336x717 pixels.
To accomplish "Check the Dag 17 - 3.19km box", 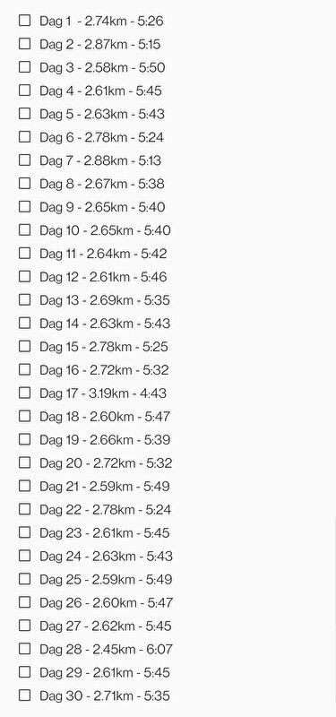I will click(x=25, y=393).
